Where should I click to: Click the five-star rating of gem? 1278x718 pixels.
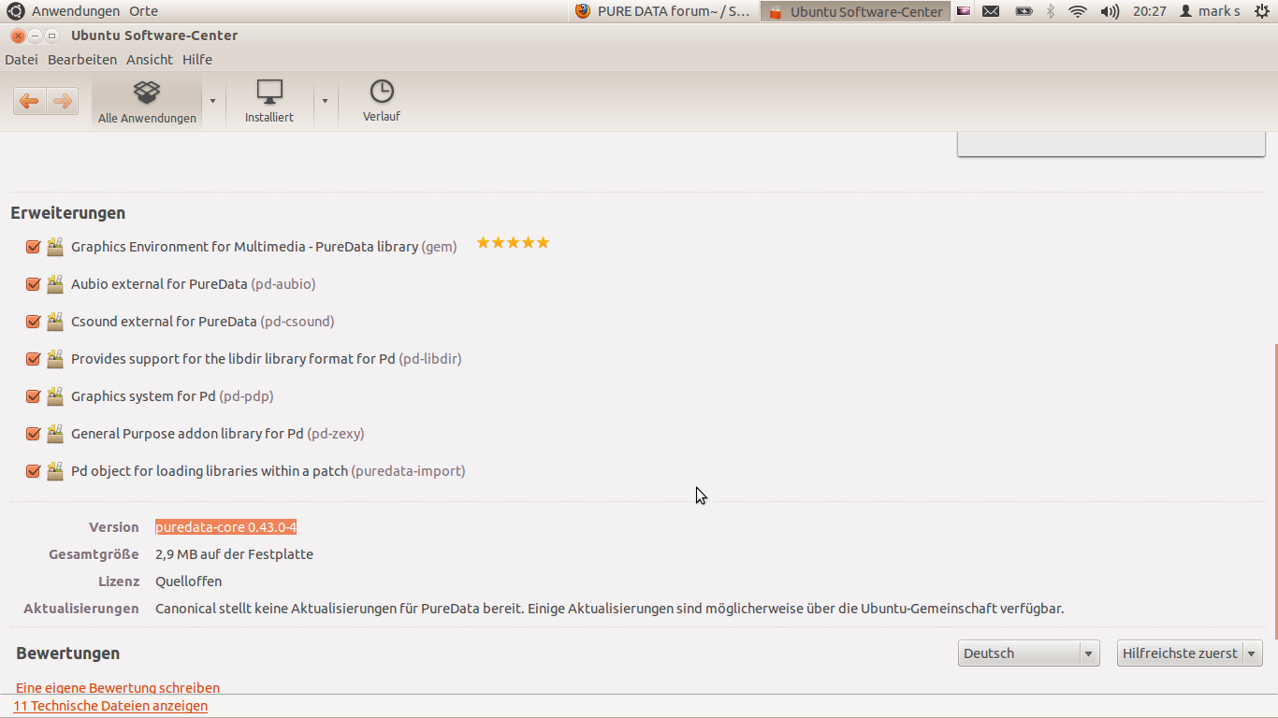click(513, 243)
